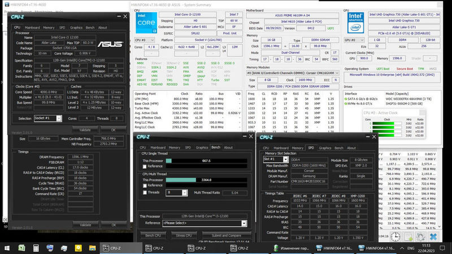Screen dimensions: 452x254
Task: Switch the ENG input language indicator
Action: pos(411,248)
